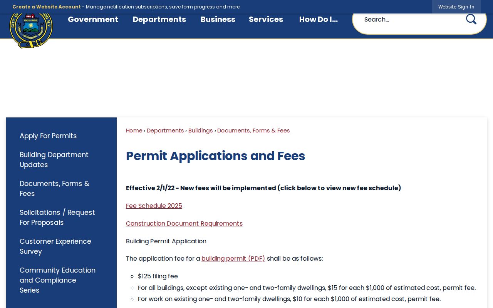Open the building permit (PDF) link

click(x=233, y=258)
